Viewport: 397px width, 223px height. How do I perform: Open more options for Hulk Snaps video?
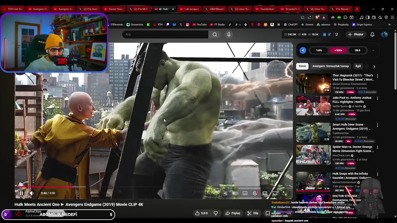(x=377, y=174)
